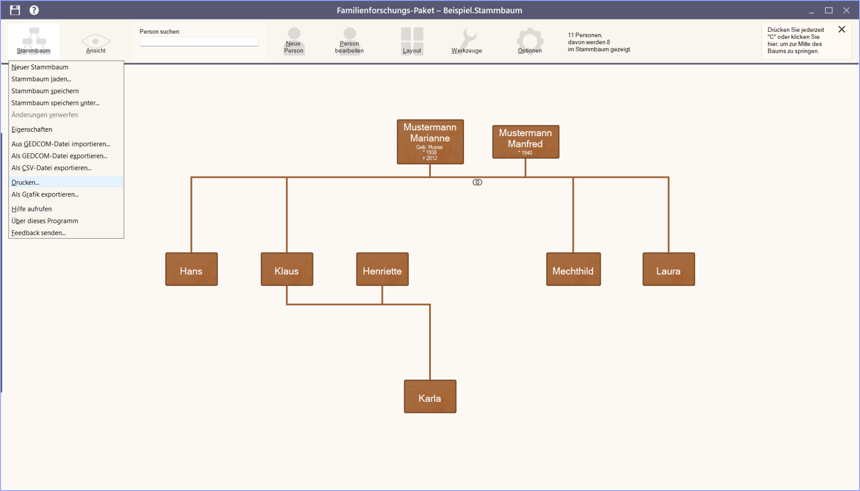860x491 pixels.
Task: Select the Klaus person box
Action: [x=287, y=269]
